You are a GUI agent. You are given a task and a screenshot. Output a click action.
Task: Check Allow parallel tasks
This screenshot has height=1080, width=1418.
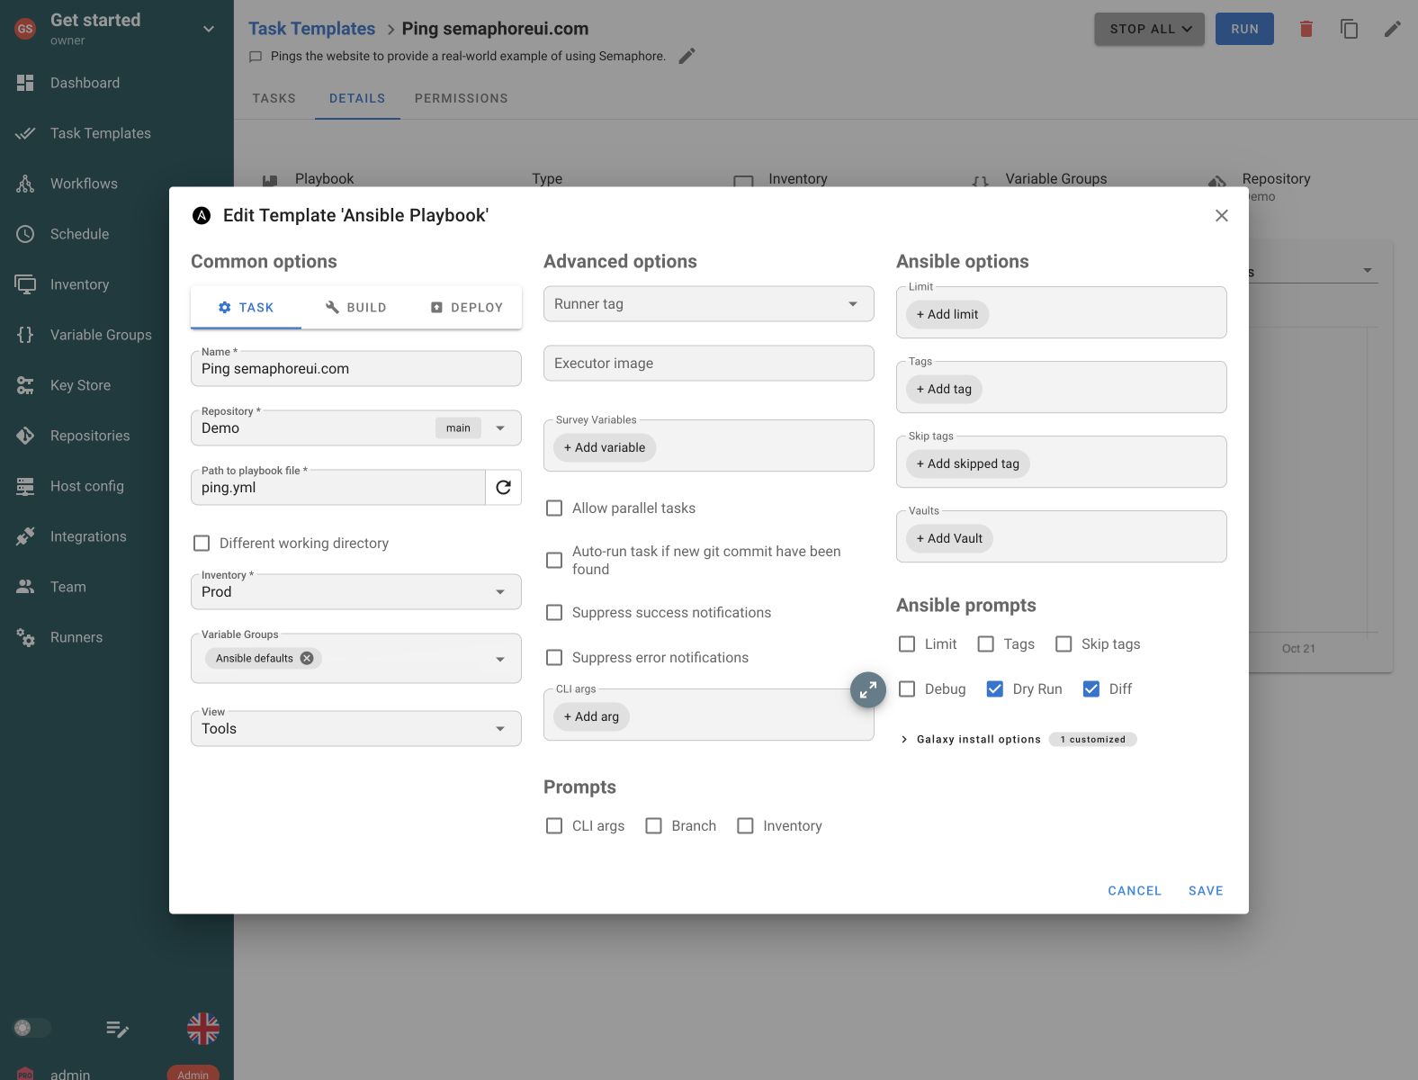(x=554, y=508)
